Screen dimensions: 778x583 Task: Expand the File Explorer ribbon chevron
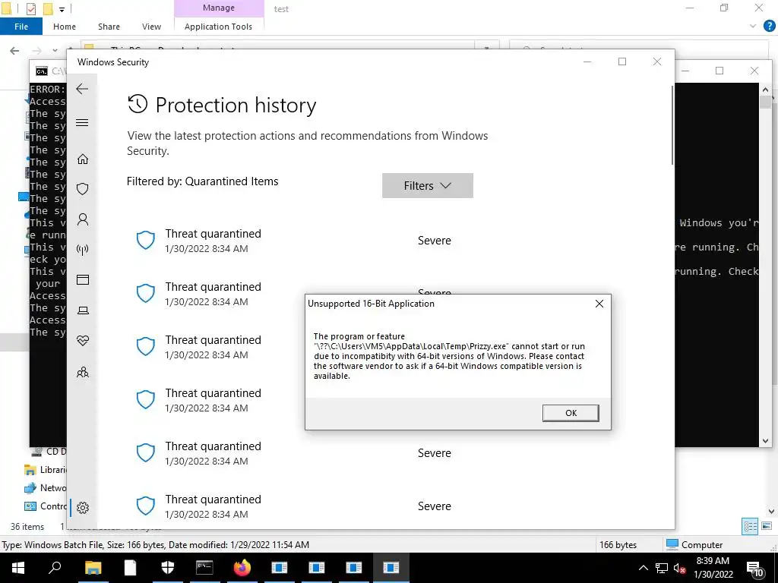(x=753, y=27)
